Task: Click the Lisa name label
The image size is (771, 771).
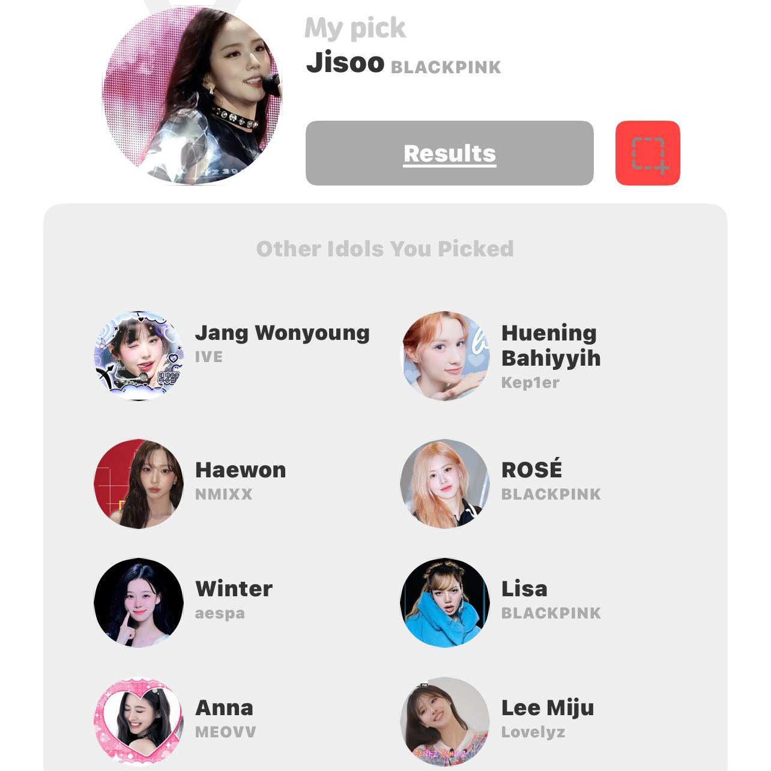Action: [524, 588]
